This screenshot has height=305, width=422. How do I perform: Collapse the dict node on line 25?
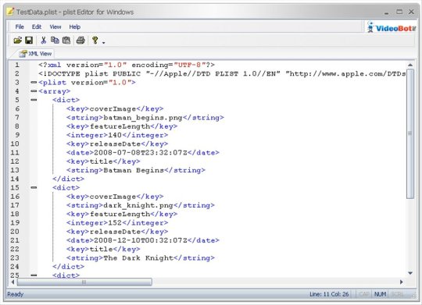pos(34,275)
